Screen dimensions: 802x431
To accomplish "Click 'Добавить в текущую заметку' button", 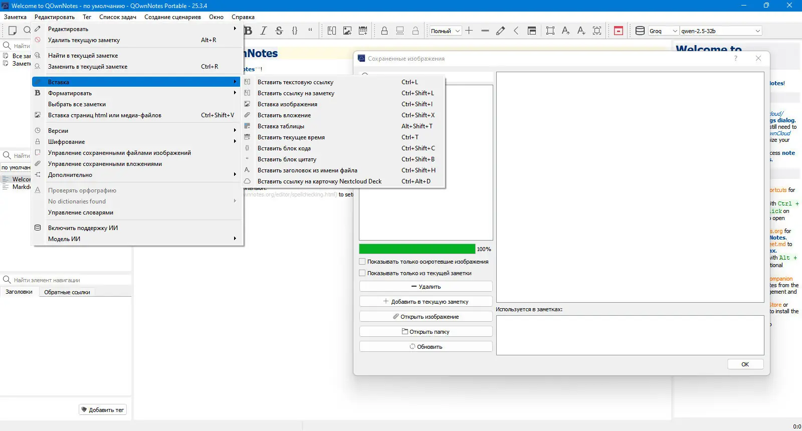I will (x=426, y=302).
